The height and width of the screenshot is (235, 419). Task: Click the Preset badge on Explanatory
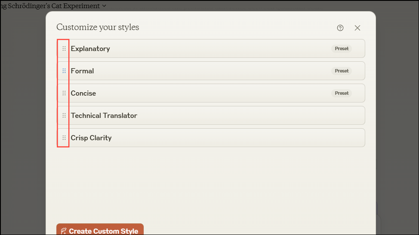click(342, 48)
